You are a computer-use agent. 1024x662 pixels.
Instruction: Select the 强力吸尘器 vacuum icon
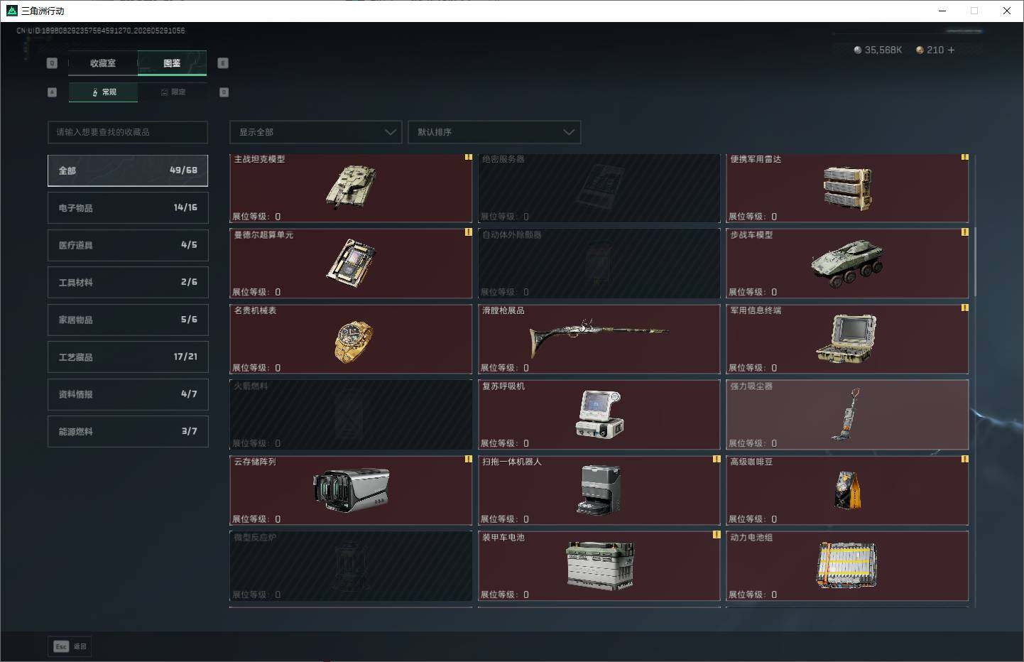846,415
